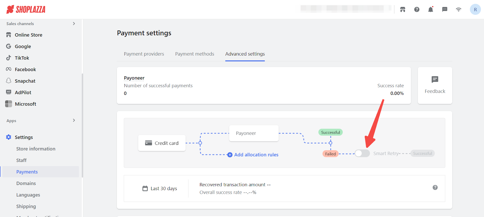
Task: Open the Snapchat sales channel
Action: (25, 81)
